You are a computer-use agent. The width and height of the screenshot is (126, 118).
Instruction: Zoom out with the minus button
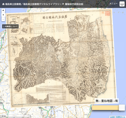(x=3, y=19)
